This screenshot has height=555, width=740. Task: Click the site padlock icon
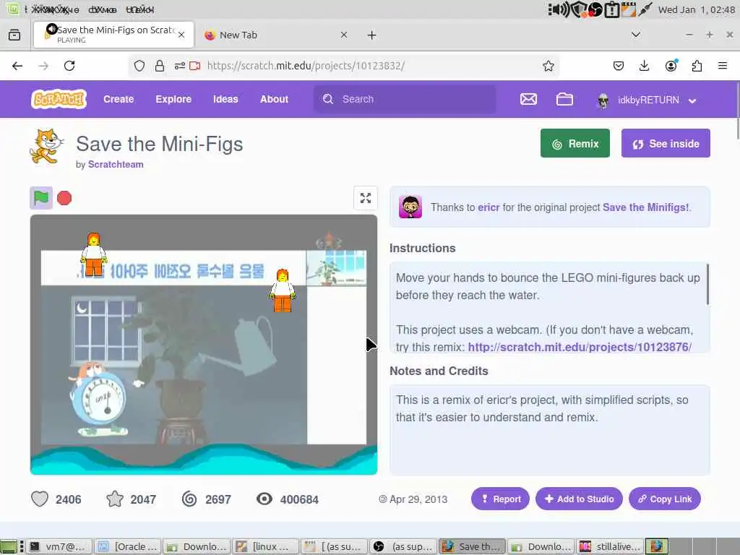[x=160, y=66]
